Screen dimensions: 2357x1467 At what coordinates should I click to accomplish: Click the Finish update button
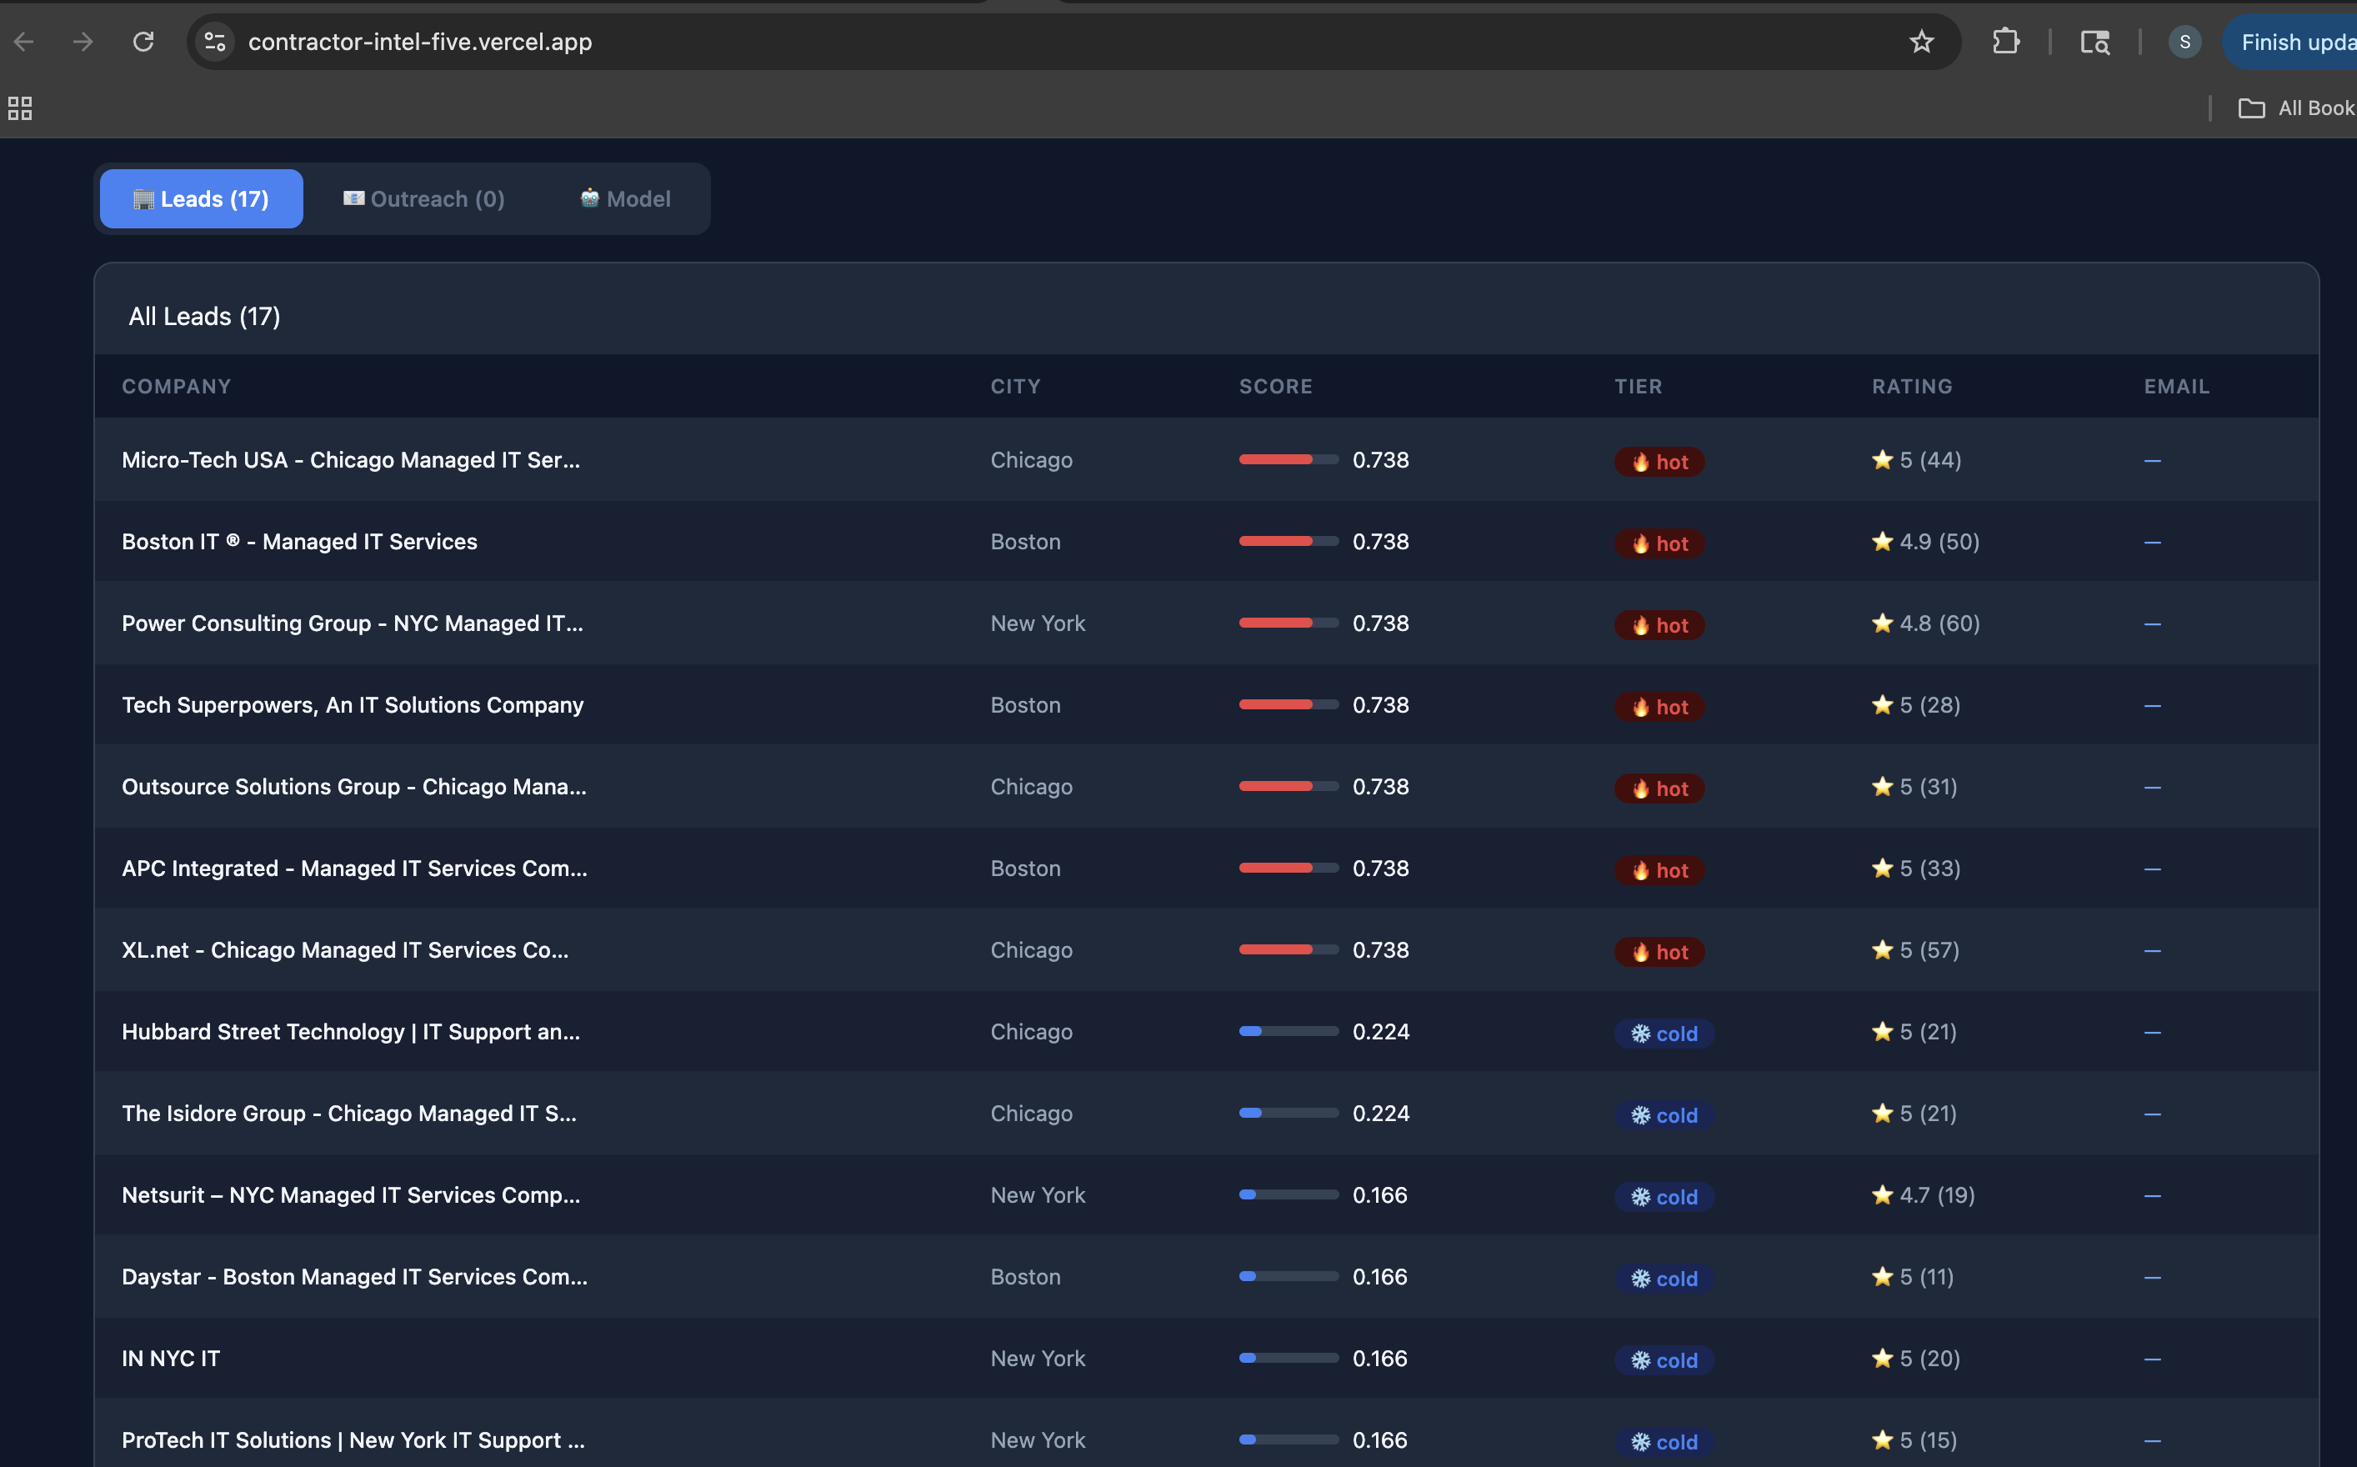[x=2291, y=42]
